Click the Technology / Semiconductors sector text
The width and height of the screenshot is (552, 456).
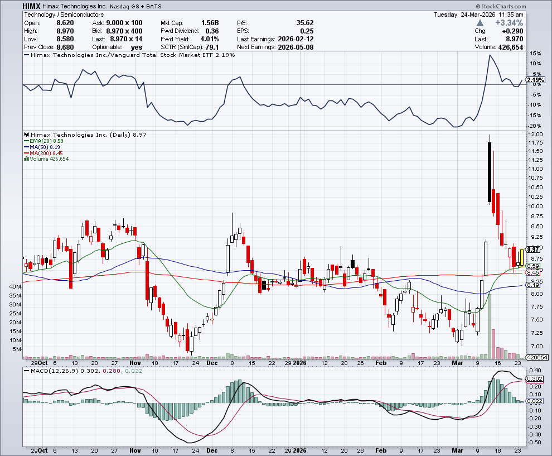tap(64, 15)
